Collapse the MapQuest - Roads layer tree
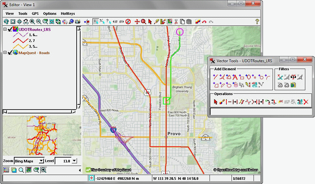The image size is (315, 184). pos(5,53)
